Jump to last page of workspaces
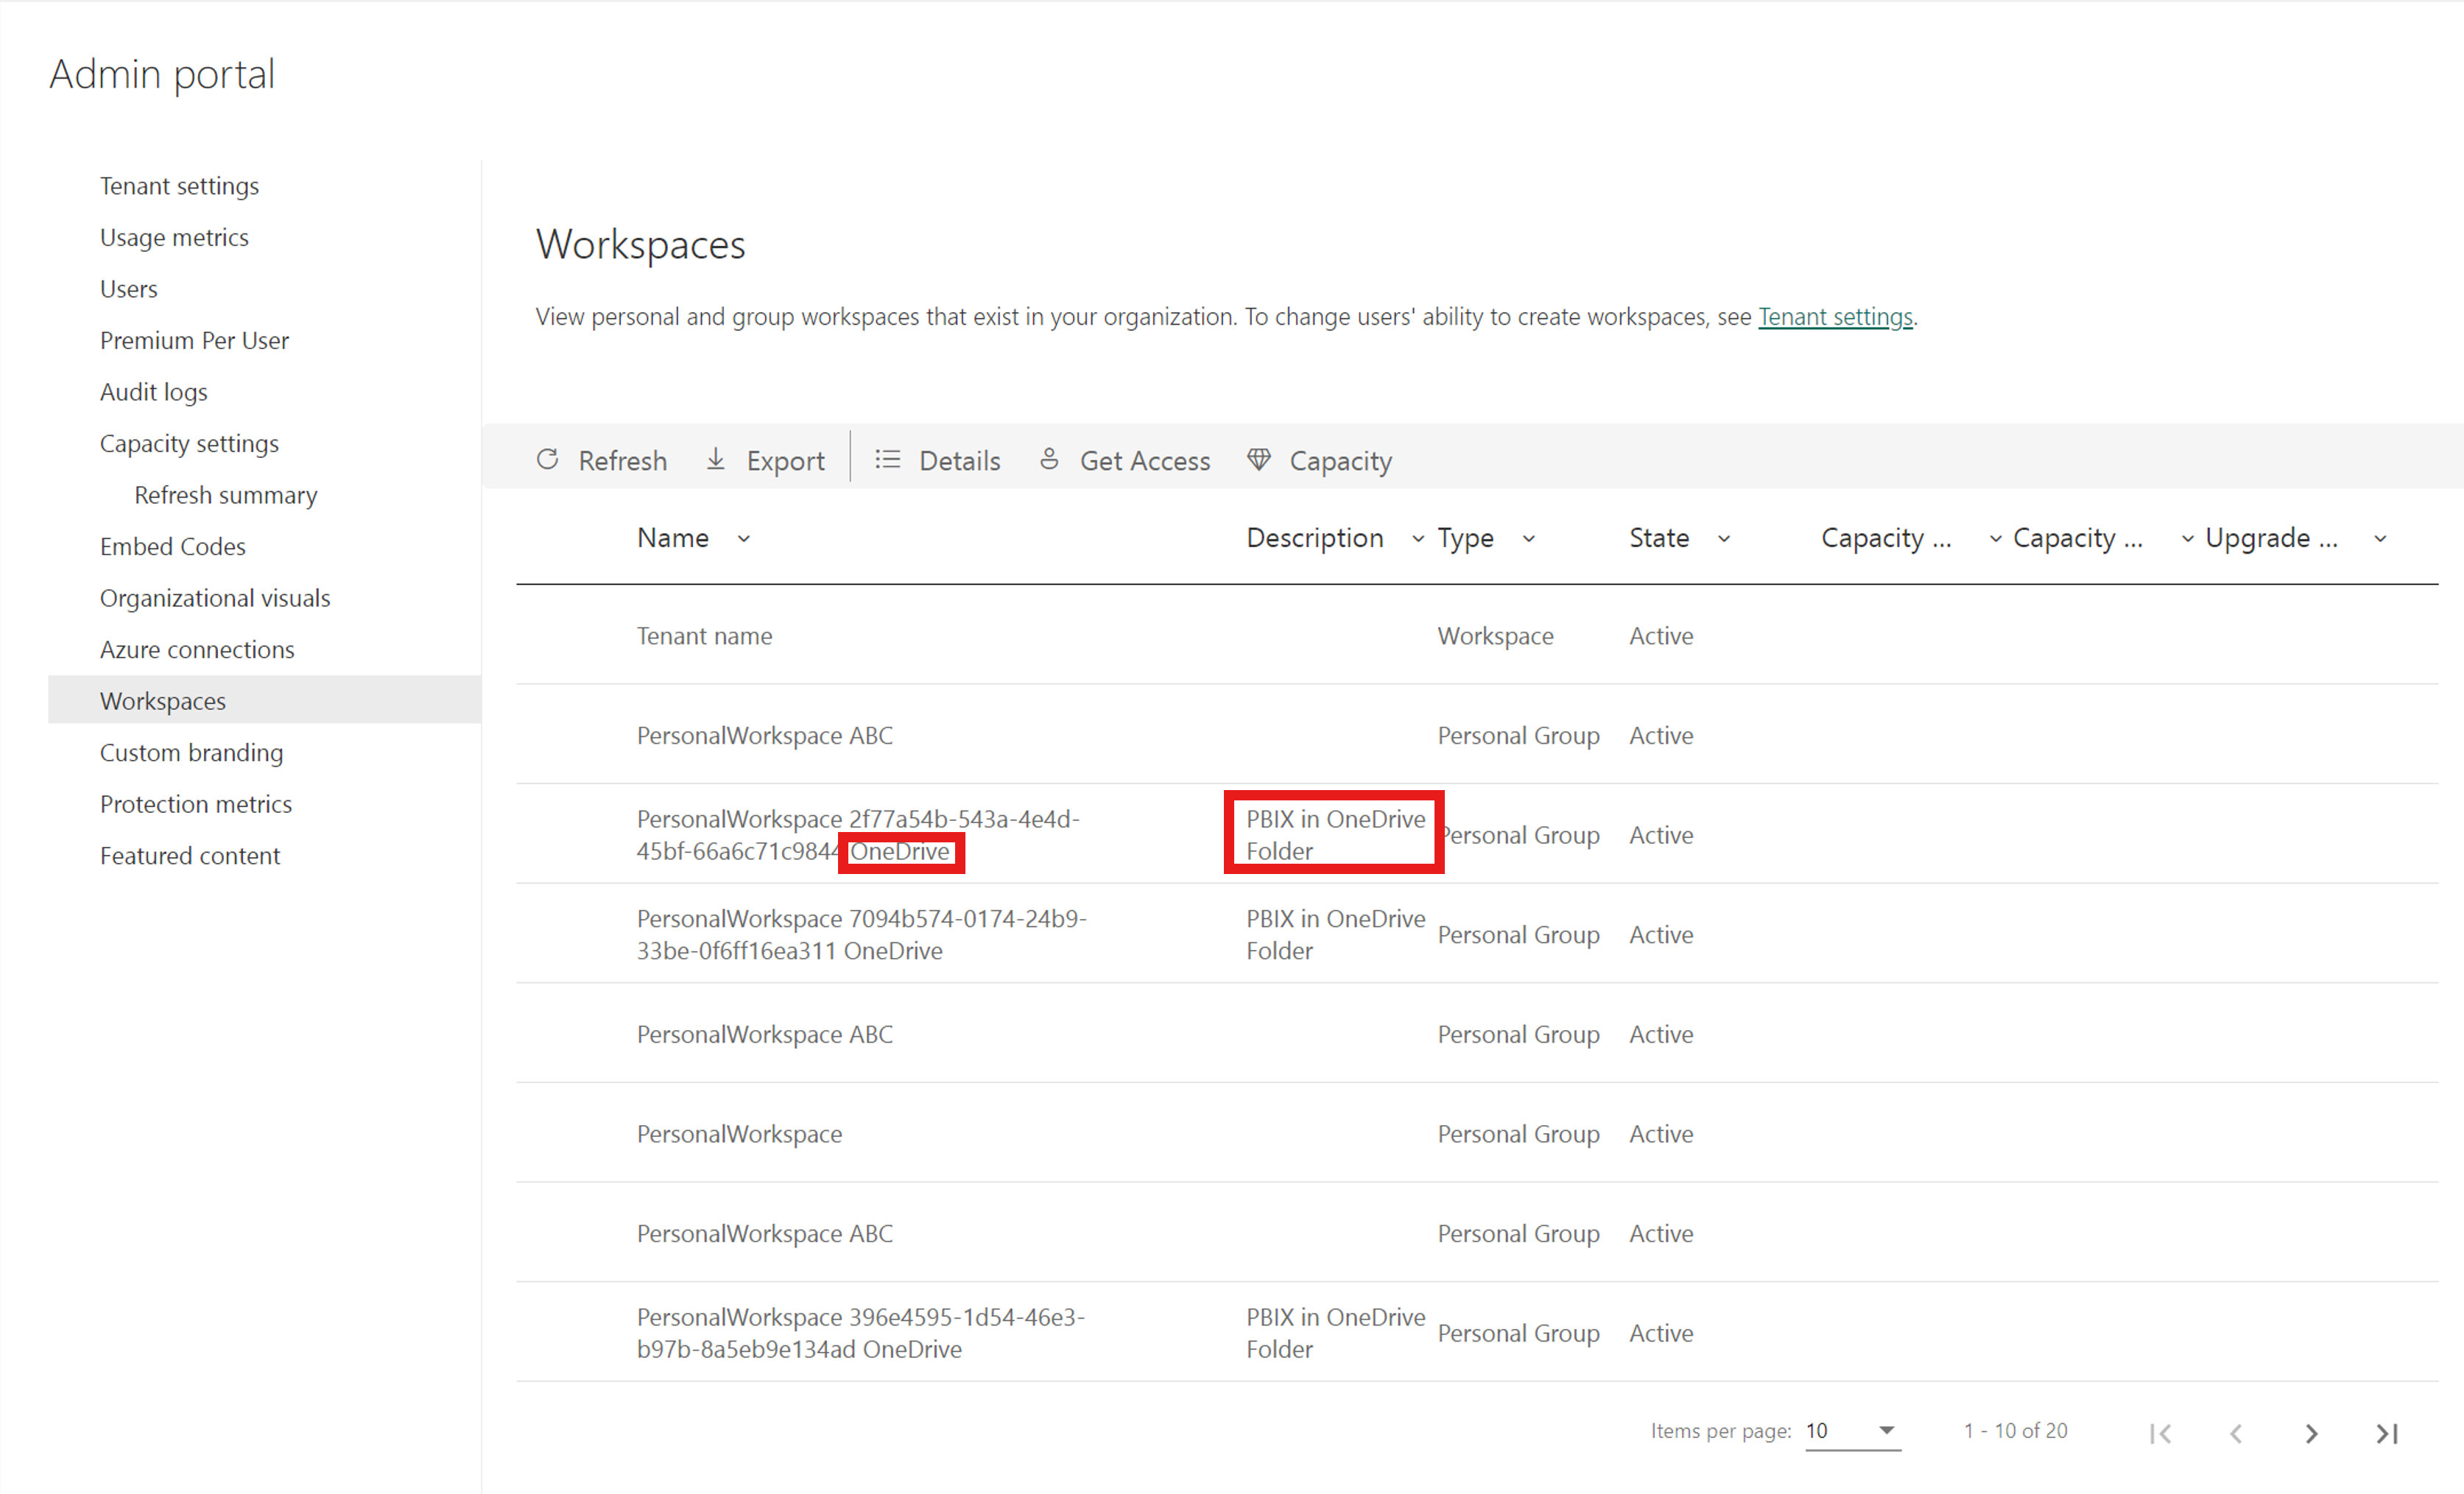This screenshot has height=1494, width=2464. coord(2387,1433)
